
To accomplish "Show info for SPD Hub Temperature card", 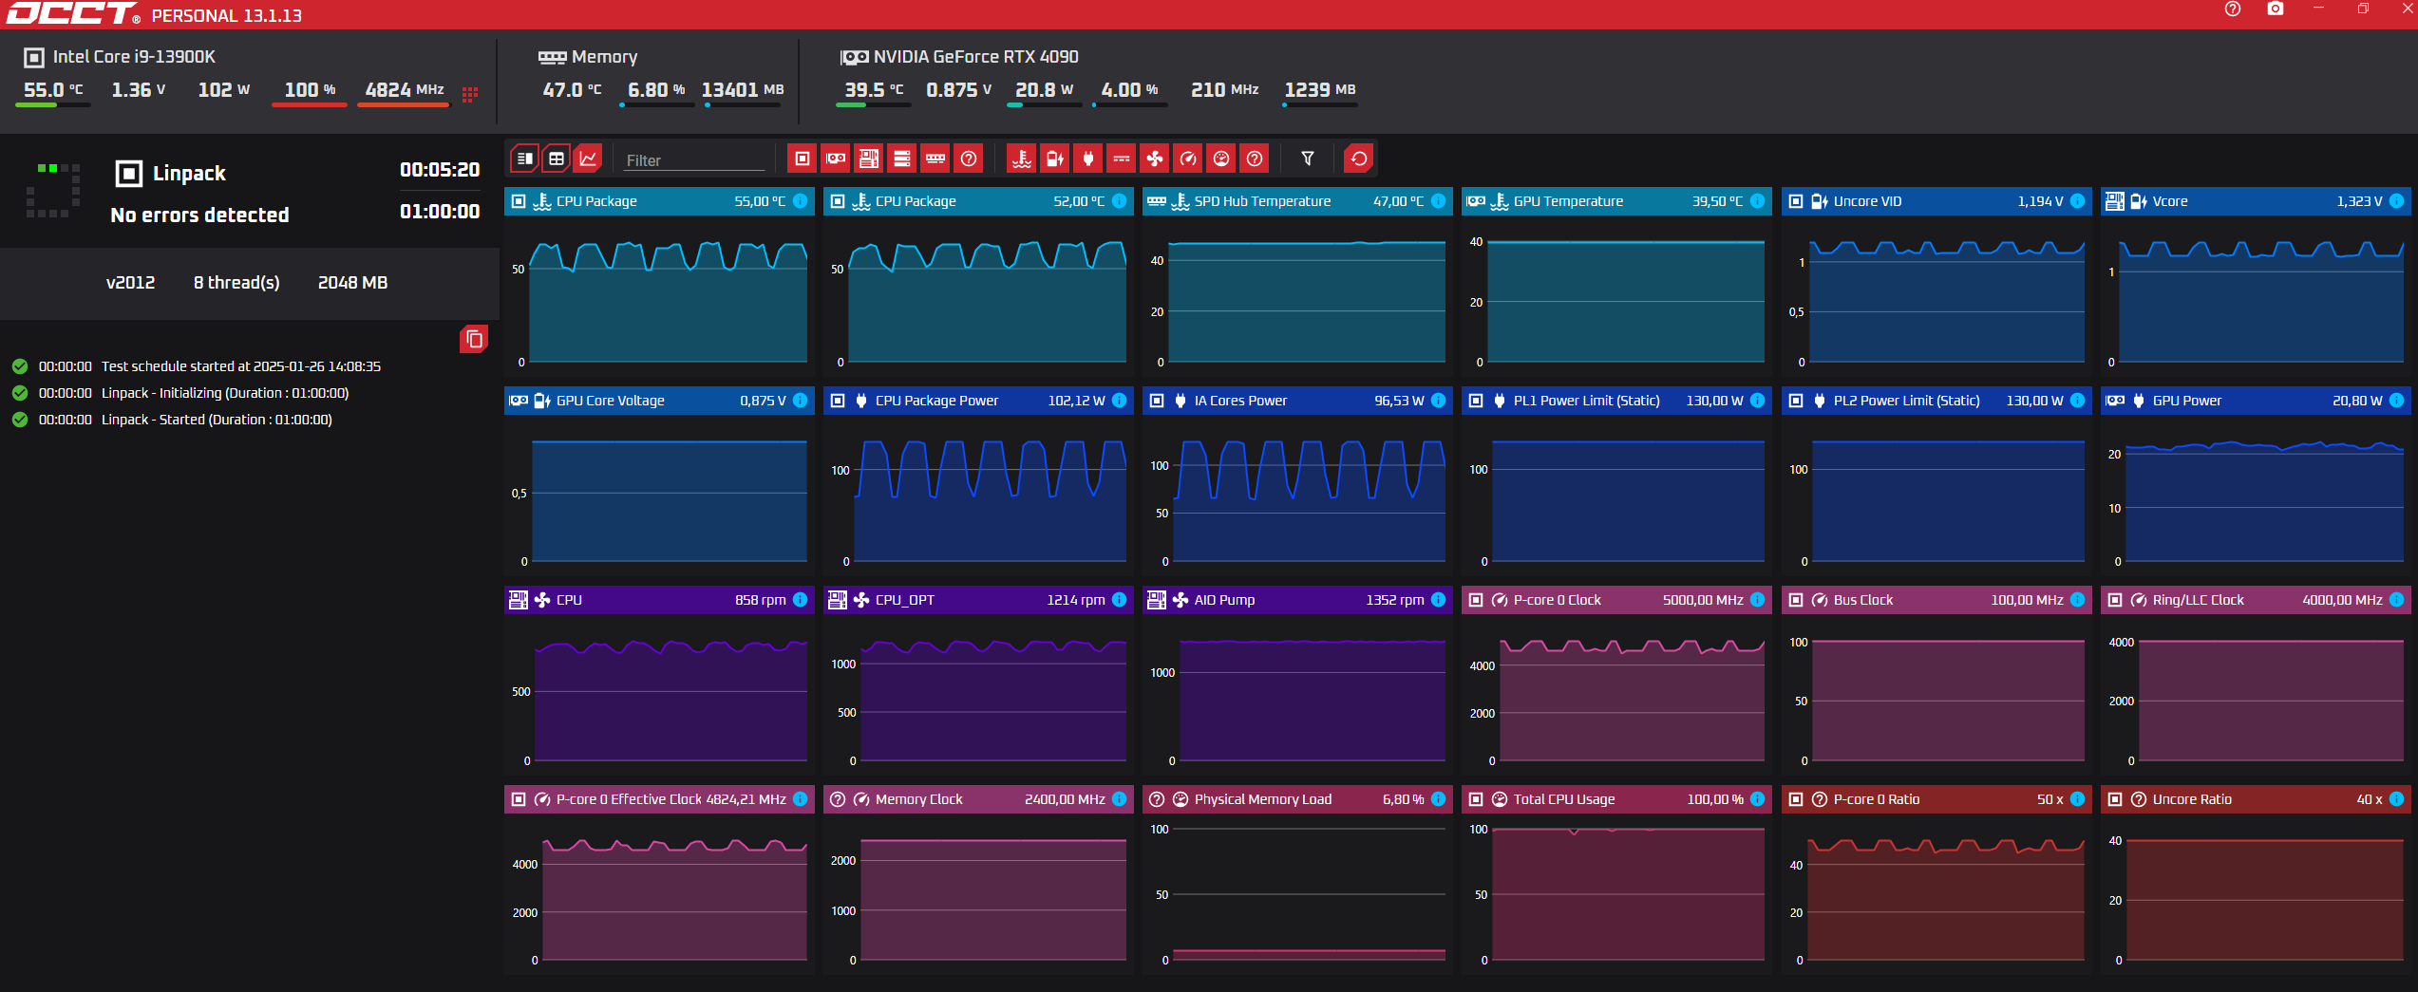I will (1439, 201).
